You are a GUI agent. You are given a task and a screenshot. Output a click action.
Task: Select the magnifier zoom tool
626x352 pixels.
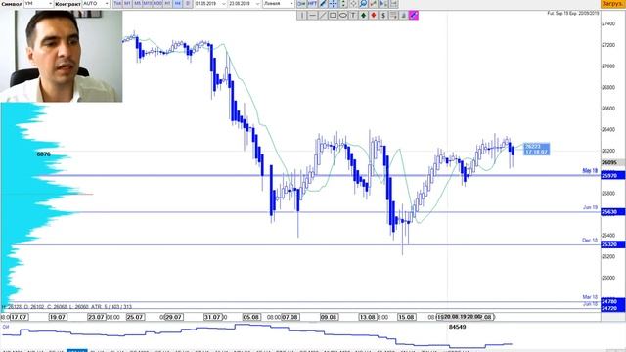coord(363,4)
